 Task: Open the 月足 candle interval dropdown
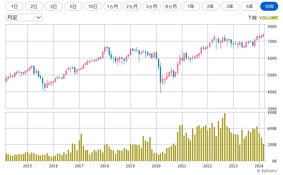[24, 18]
